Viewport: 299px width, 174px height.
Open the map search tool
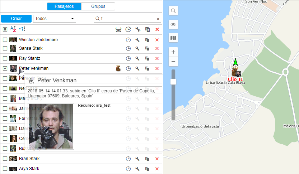(173, 11)
